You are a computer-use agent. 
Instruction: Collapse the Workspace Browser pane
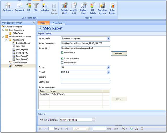click(34, 23)
